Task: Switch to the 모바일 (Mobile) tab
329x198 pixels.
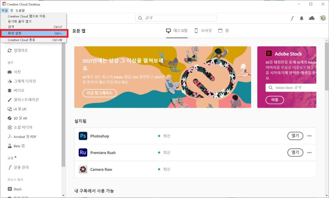Action: (203, 31)
